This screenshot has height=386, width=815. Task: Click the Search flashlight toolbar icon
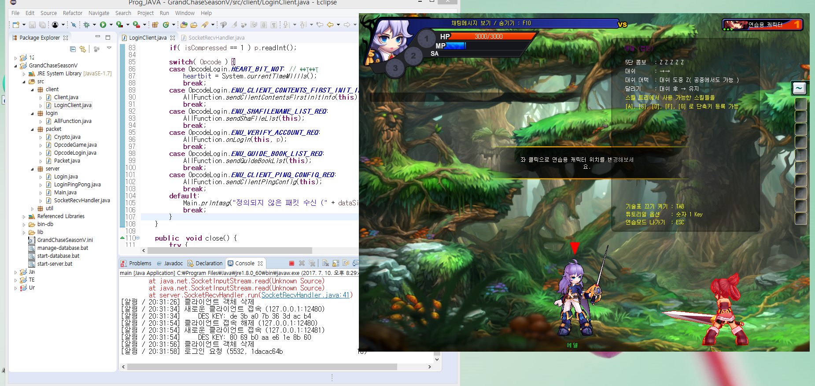click(205, 25)
